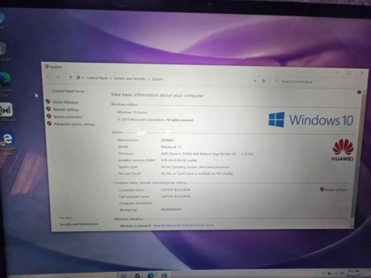Open Settings gear on the taskbar
Screen dimensions: 371x278
(x=137, y=276)
